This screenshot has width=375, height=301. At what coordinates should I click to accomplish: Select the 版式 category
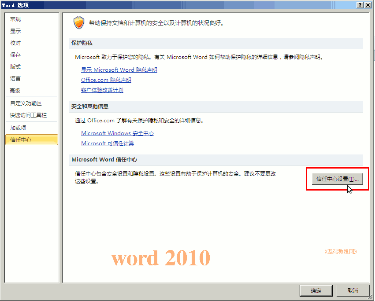(x=32, y=66)
